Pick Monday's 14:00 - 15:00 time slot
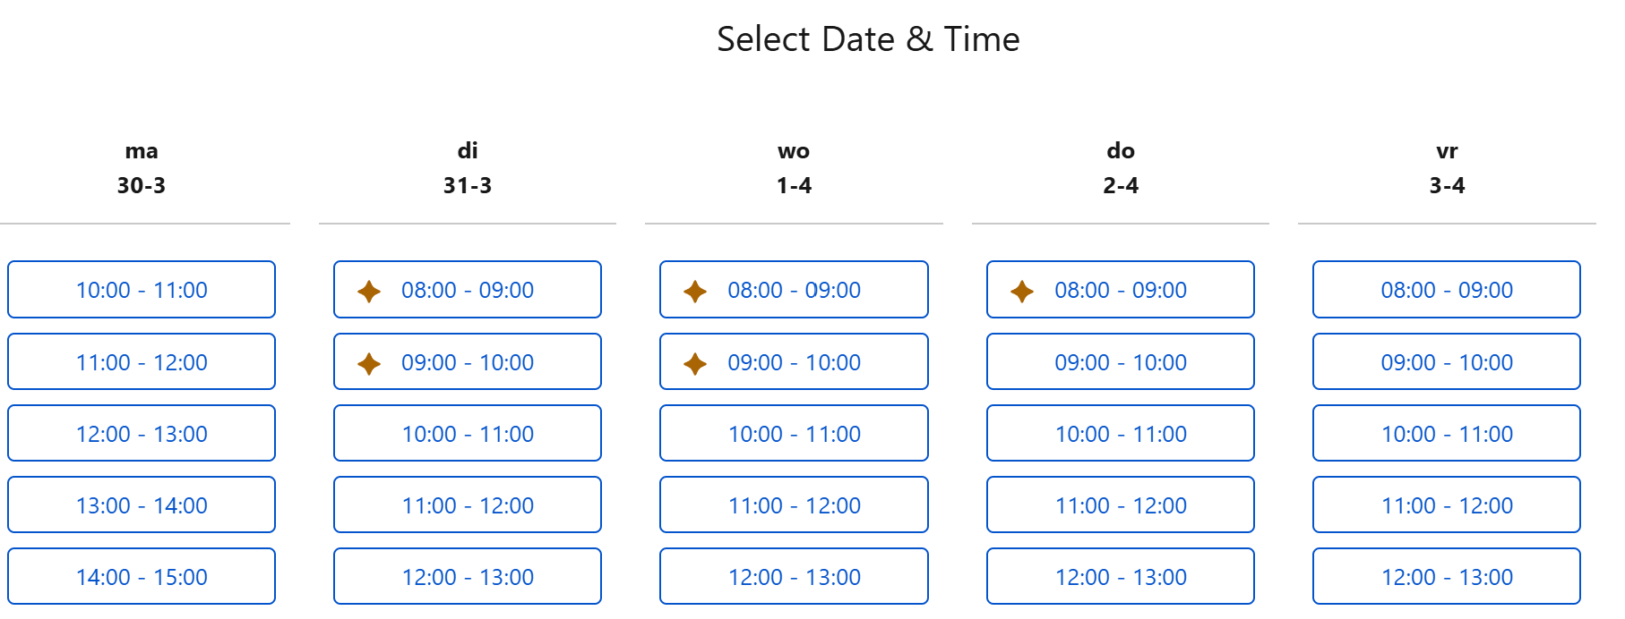1625x619 pixels. click(142, 577)
